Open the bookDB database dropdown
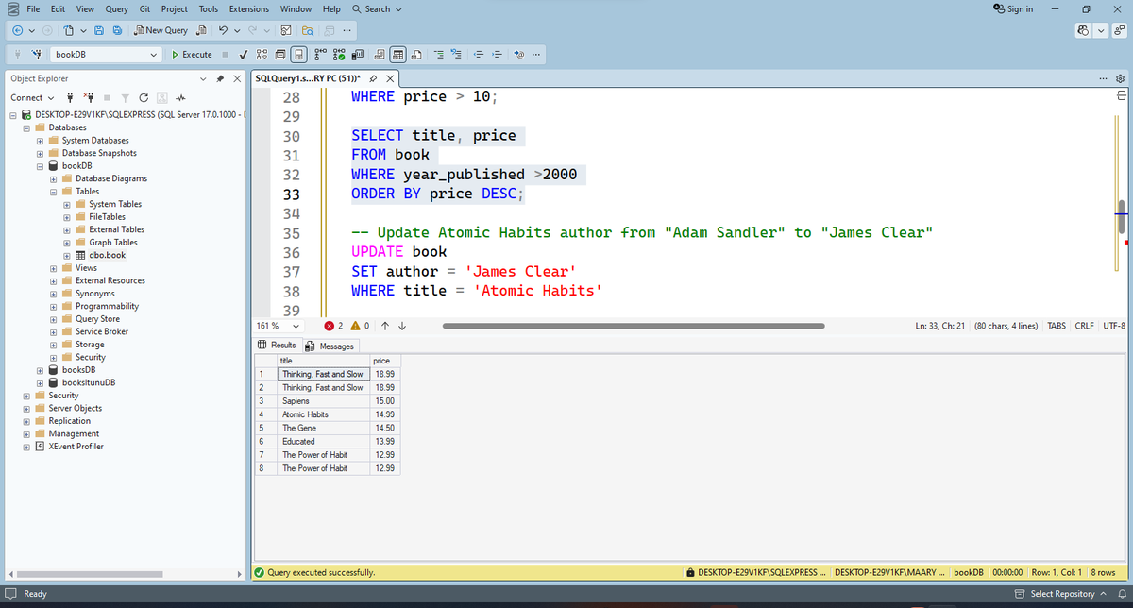This screenshot has height=608, width=1133. pyautogui.click(x=154, y=54)
